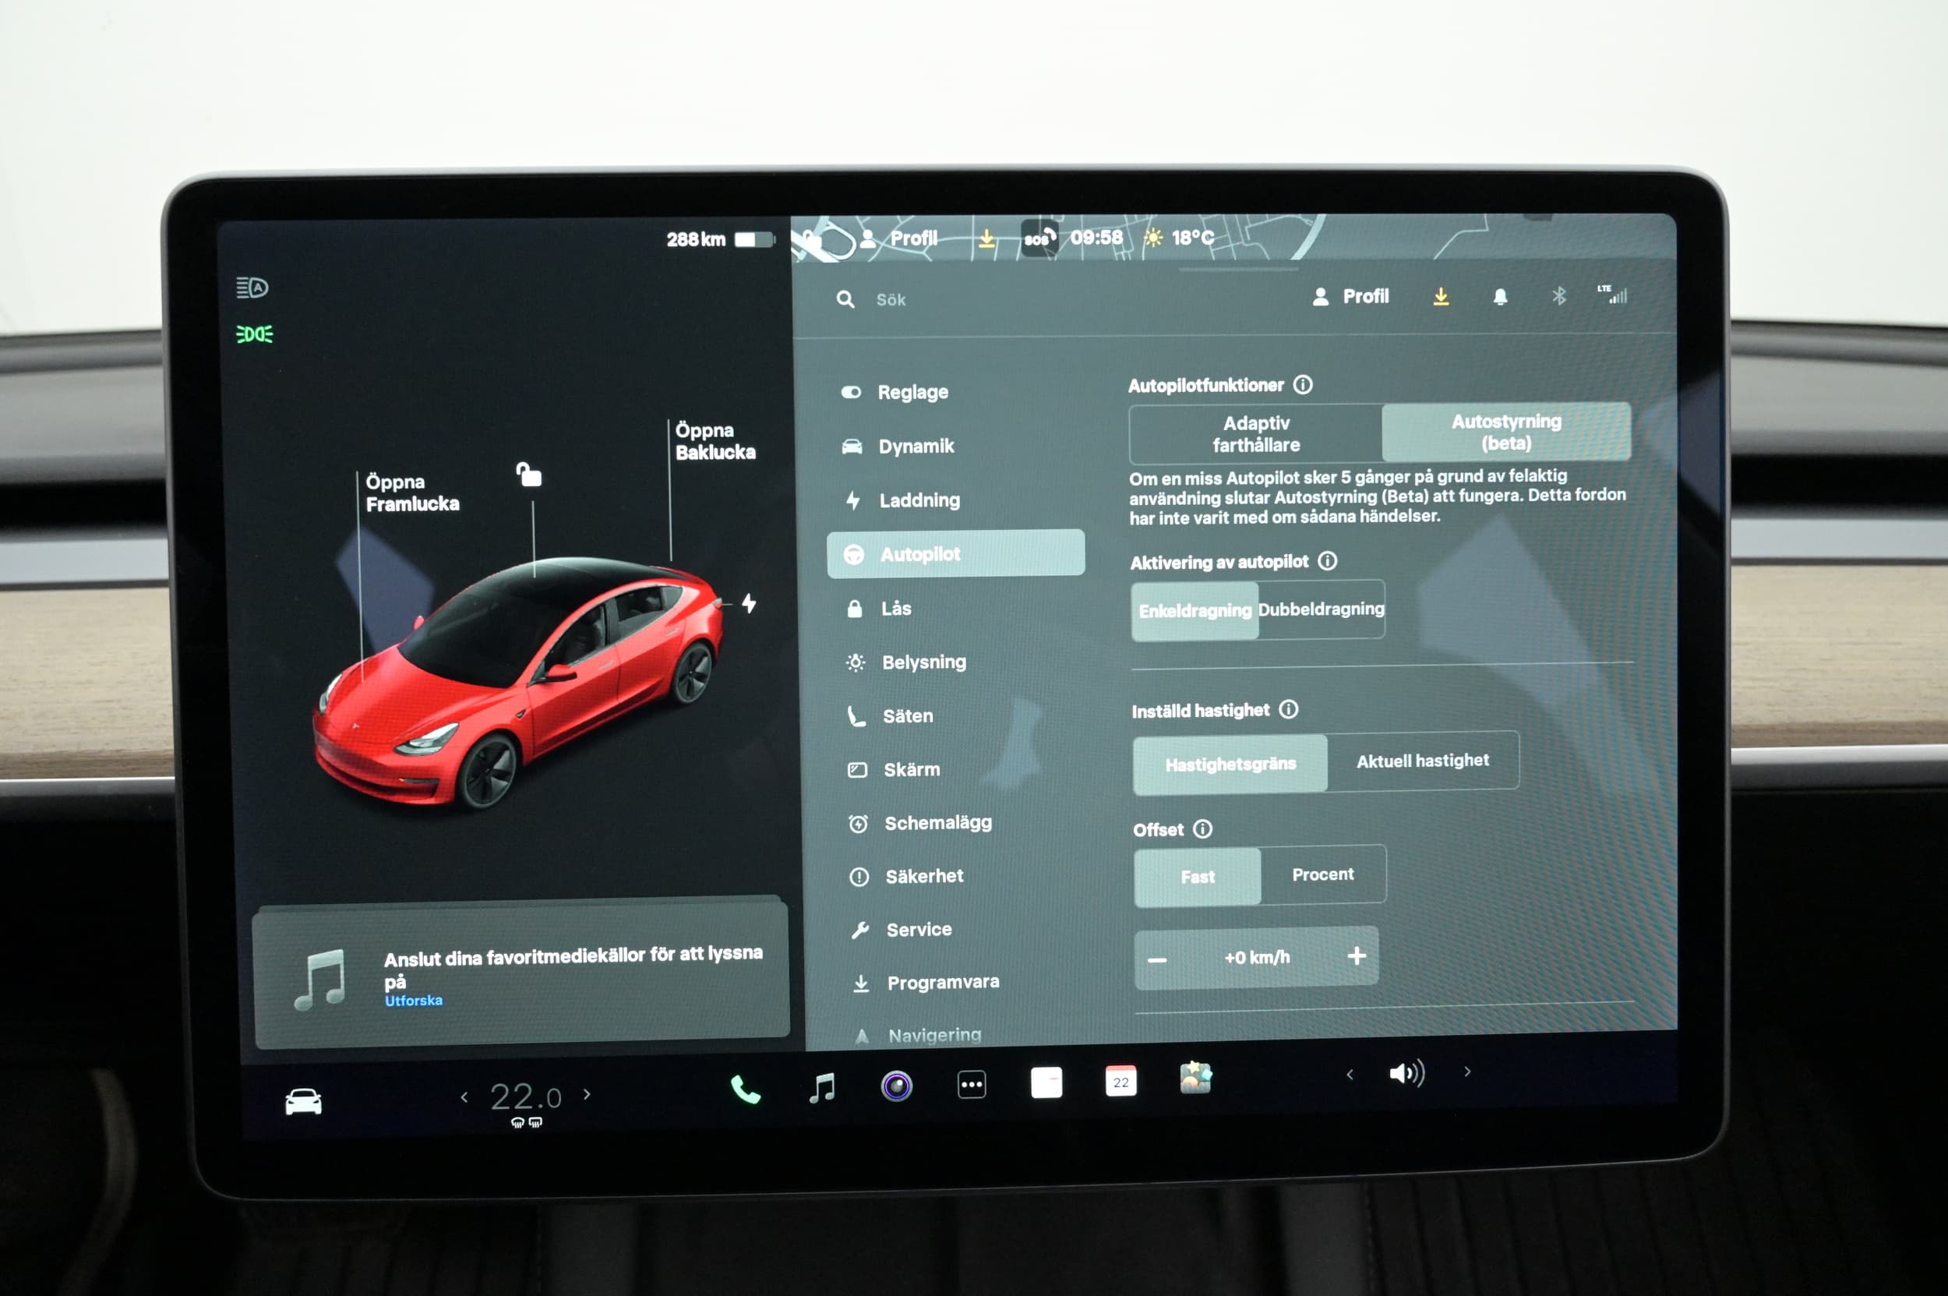
Task: Open the white notes app icon in the dock
Action: 1046,1082
